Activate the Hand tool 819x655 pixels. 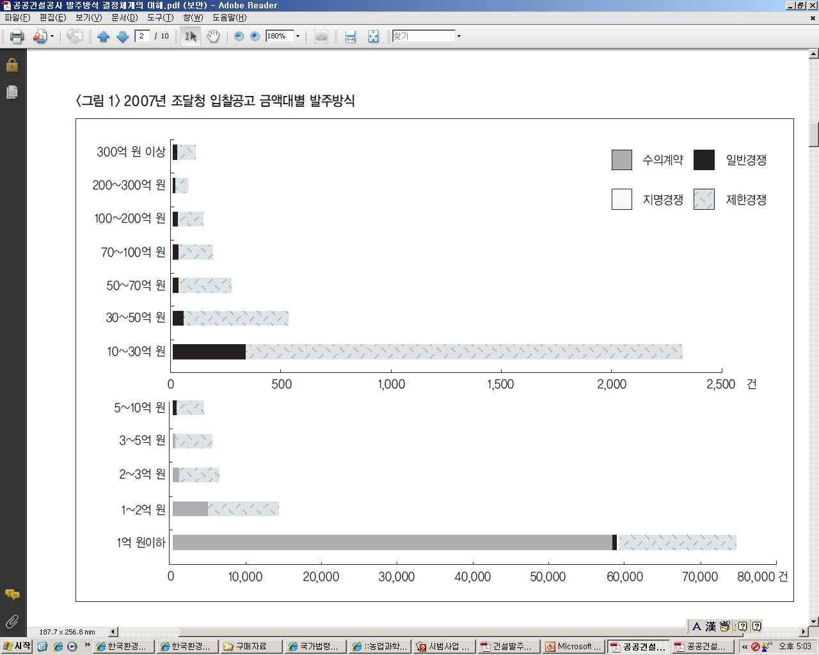(213, 36)
